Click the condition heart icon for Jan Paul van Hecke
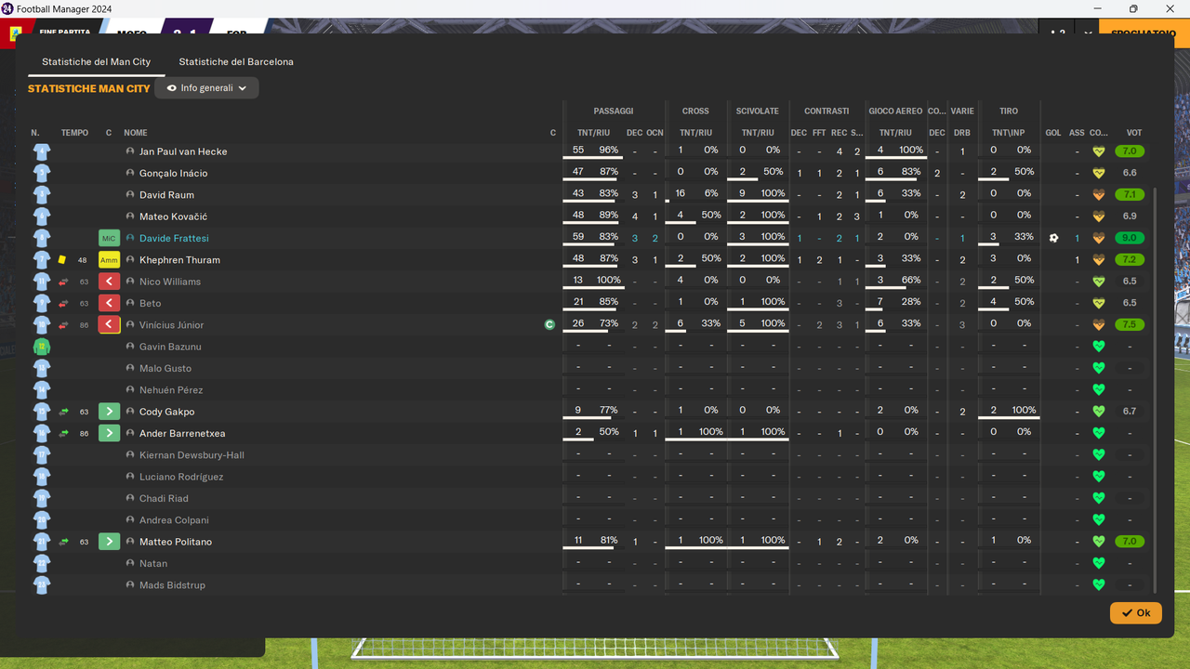 [x=1098, y=151]
